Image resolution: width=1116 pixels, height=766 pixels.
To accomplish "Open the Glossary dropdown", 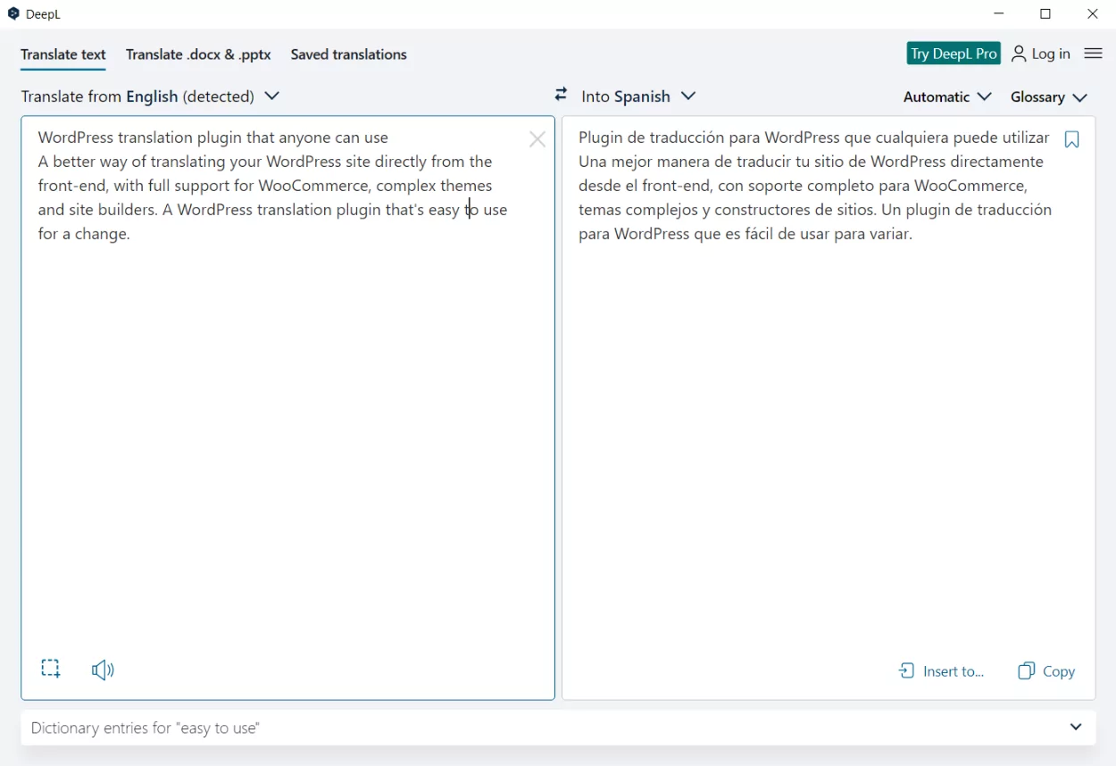I will 1049,96.
